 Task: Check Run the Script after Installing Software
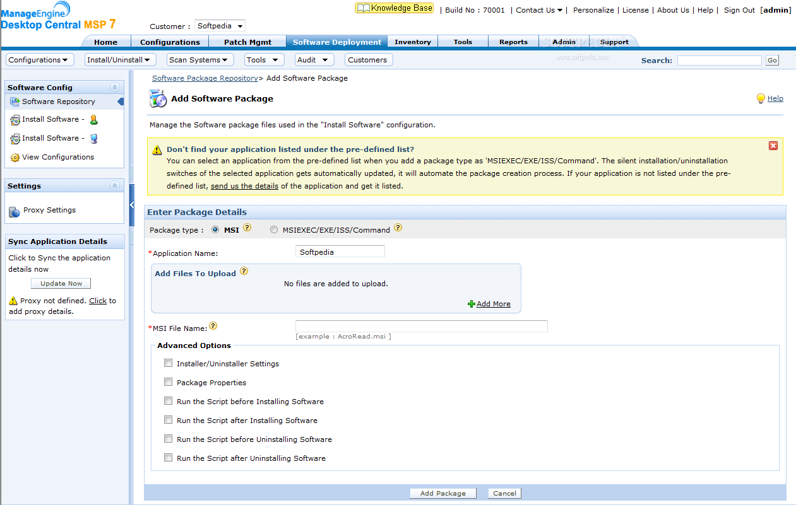168,420
